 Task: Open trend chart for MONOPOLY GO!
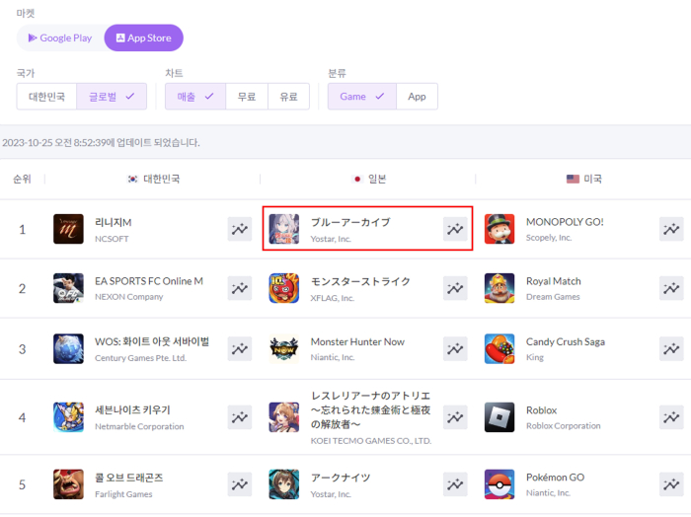671,229
